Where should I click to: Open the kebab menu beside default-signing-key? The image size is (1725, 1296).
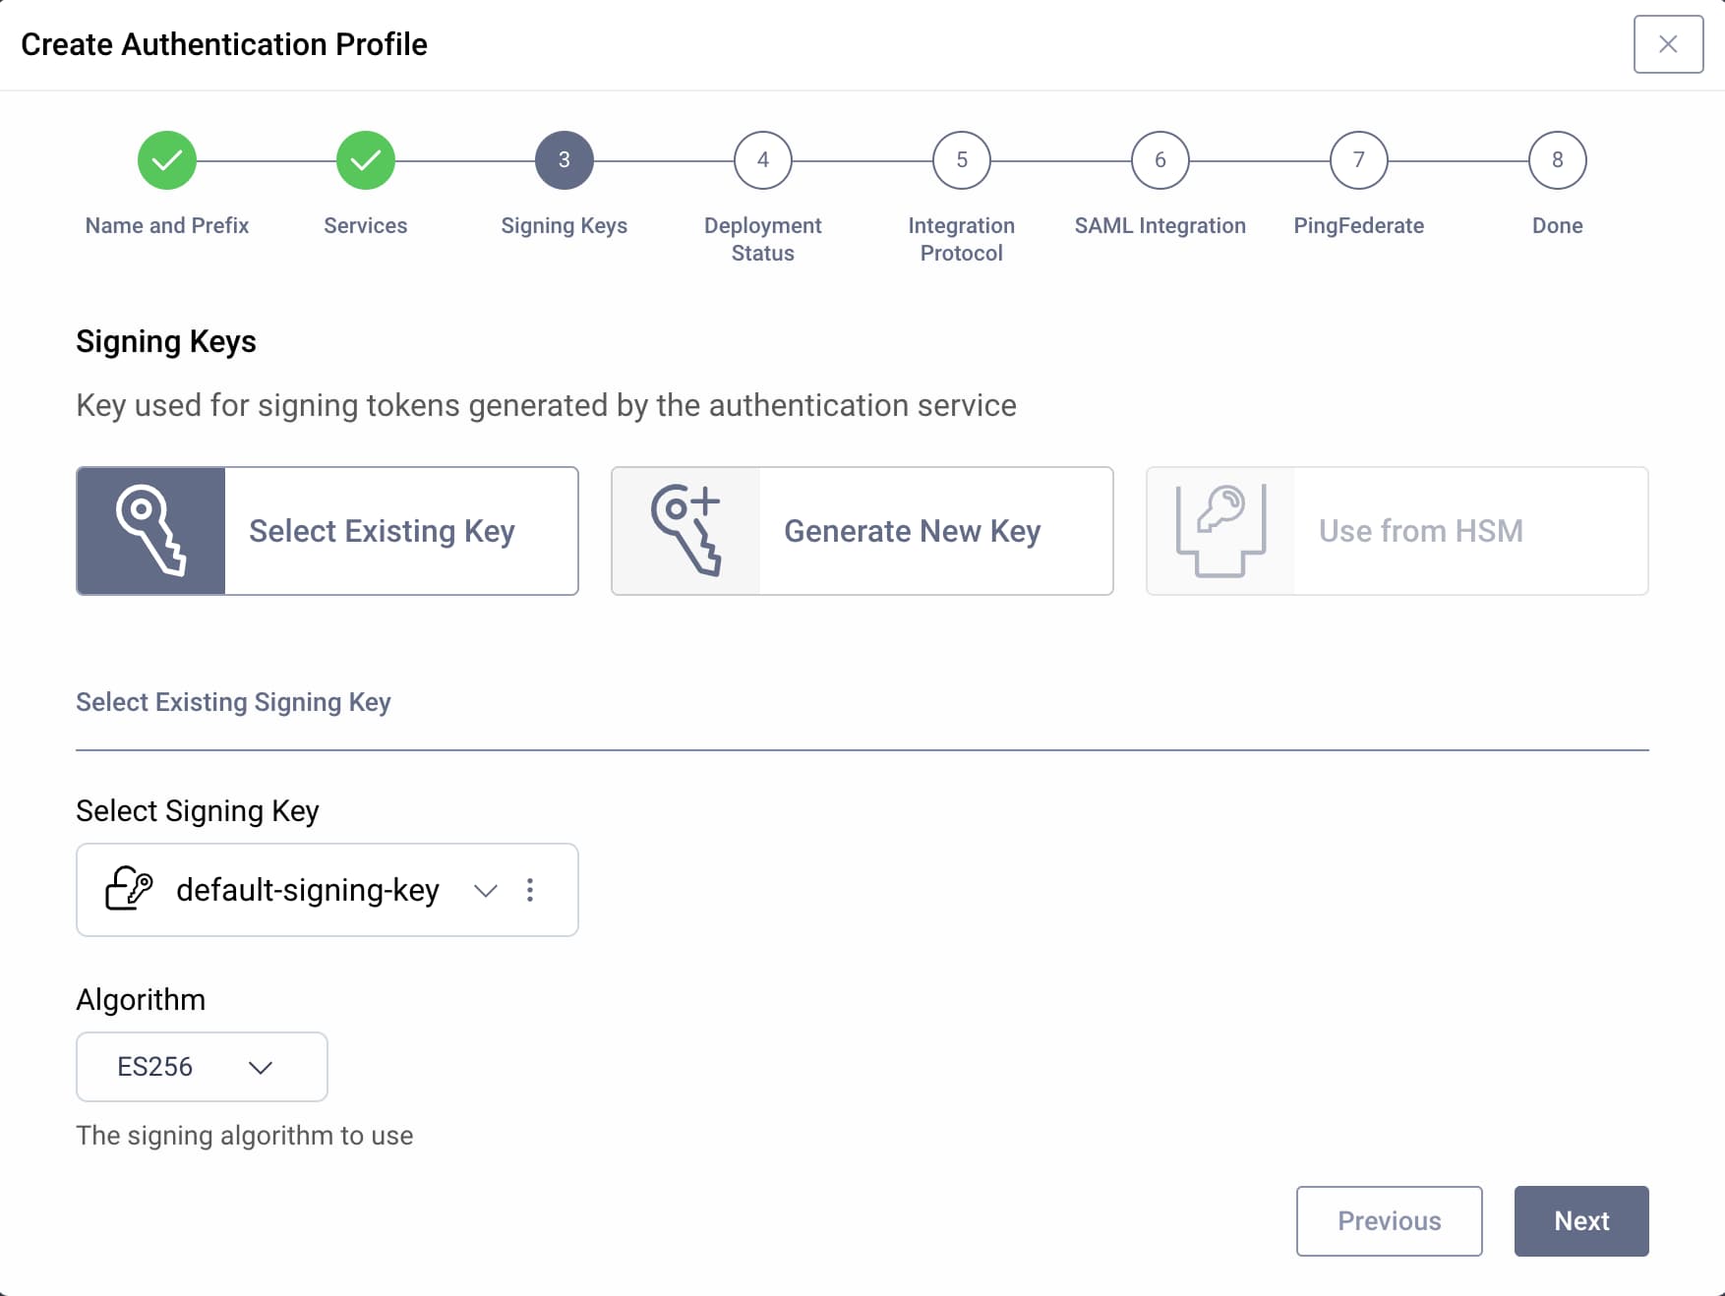pyautogui.click(x=530, y=890)
